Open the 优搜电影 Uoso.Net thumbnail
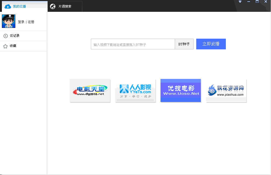This screenshot has height=175, width=271. [x=180, y=90]
